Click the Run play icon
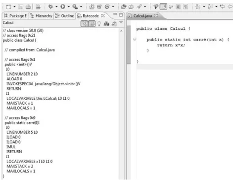This screenshot has height=180, width=233. coord(63,6)
